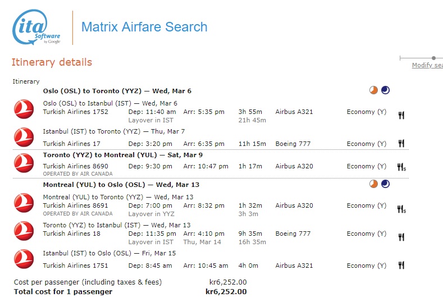Click the meal icon for Turkish Airlines 17
Image resolution: width=443 pixels, height=302 pixels.
(x=401, y=144)
